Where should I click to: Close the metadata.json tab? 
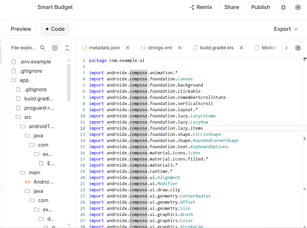(128, 48)
